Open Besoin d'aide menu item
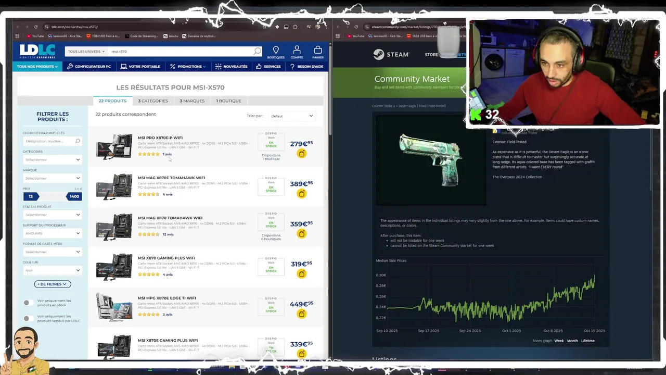The image size is (666, 375). pyautogui.click(x=306, y=66)
